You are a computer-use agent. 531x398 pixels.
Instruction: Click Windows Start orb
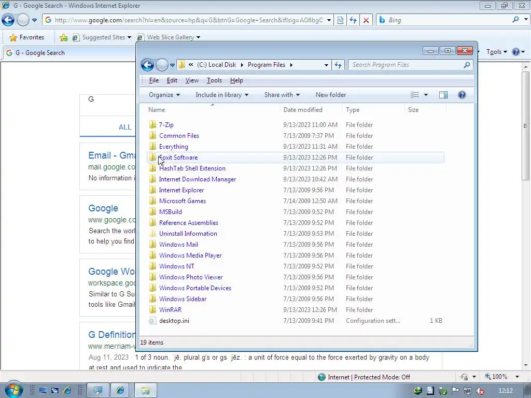13,390
